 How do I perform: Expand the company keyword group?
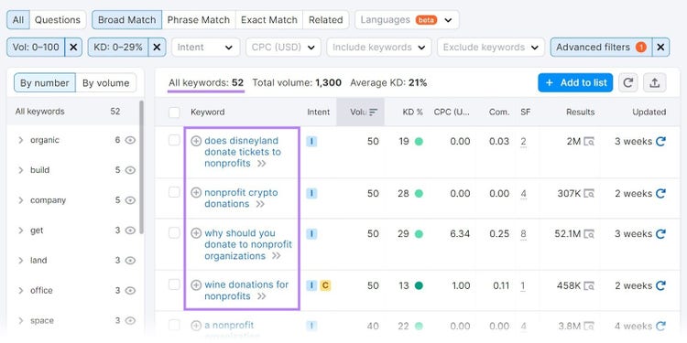click(x=20, y=200)
